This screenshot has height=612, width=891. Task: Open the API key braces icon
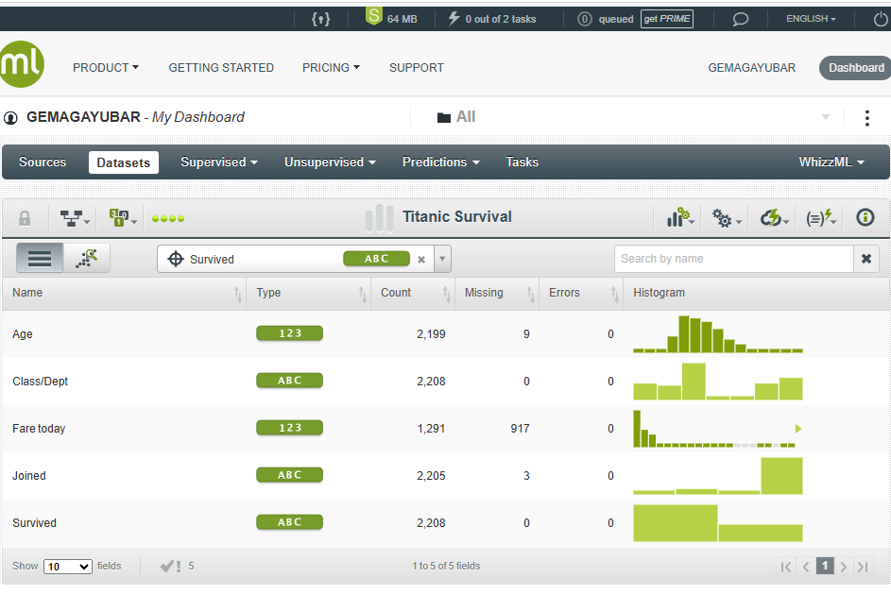[x=320, y=19]
